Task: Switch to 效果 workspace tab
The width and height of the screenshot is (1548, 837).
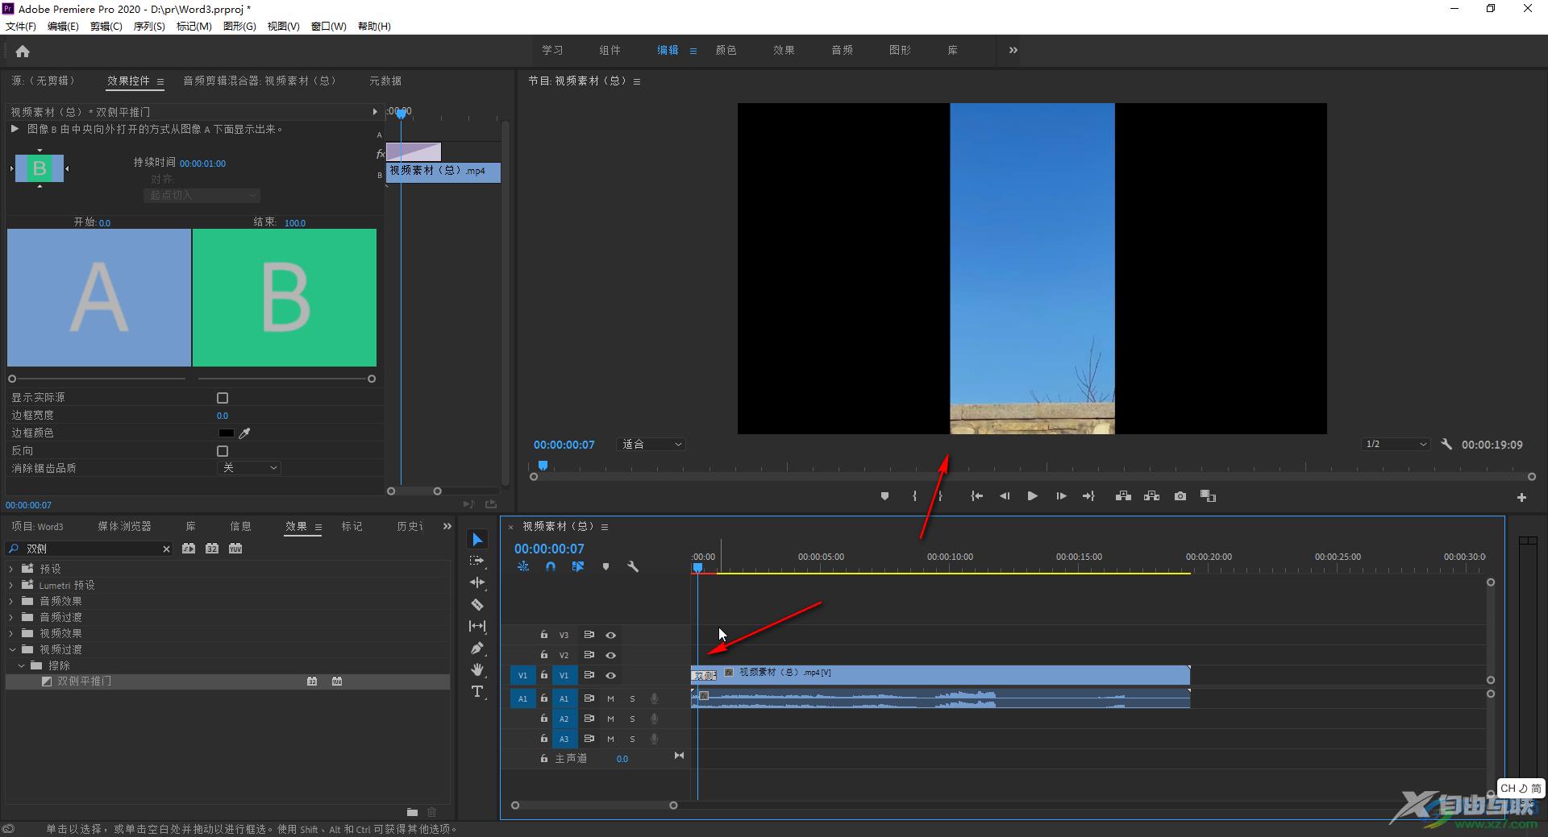Action: coord(784,50)
